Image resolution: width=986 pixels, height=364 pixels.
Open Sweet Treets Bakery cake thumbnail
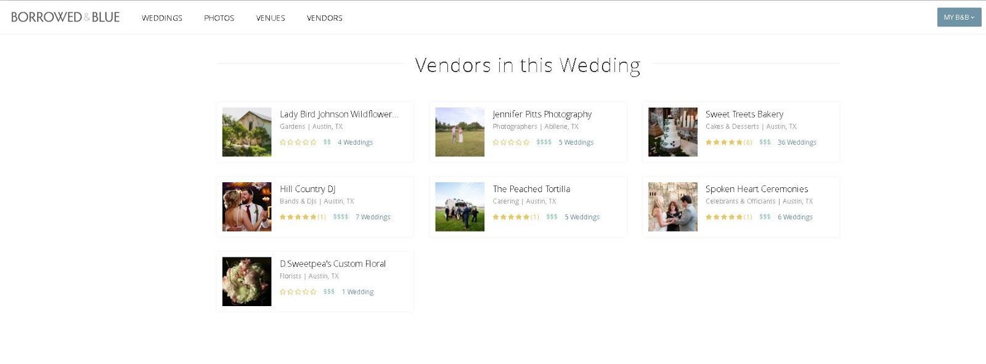(672, 132)
